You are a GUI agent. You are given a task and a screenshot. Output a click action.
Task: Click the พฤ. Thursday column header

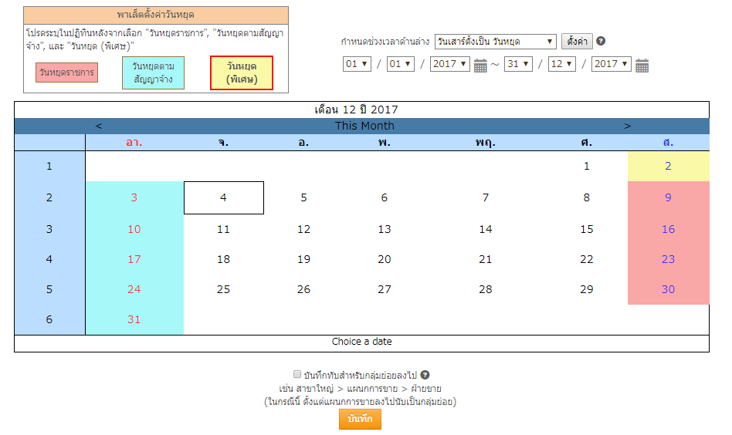tap(485, 143)
